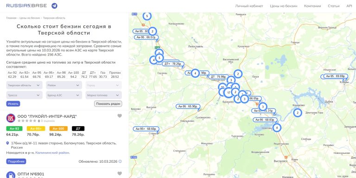356x178 pixels.
Task: Open the Аи-95 : 65.90р. map price marker
Action: [188, 106]
